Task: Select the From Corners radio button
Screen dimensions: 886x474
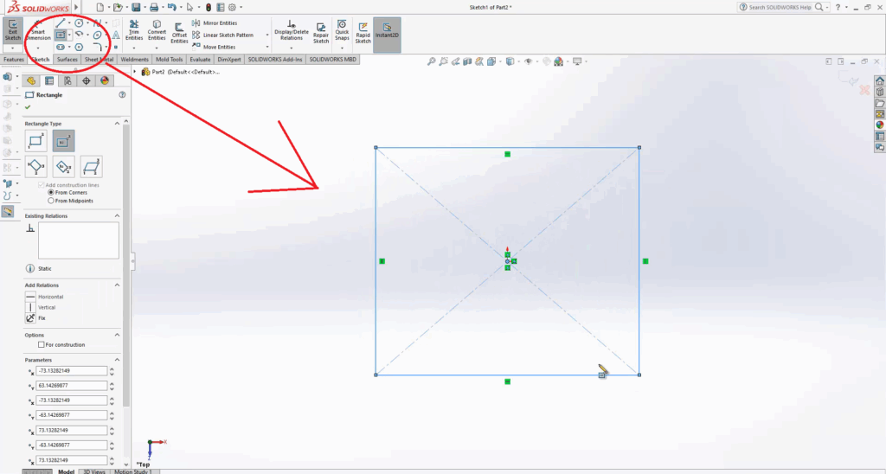Action: pos(51,193)
